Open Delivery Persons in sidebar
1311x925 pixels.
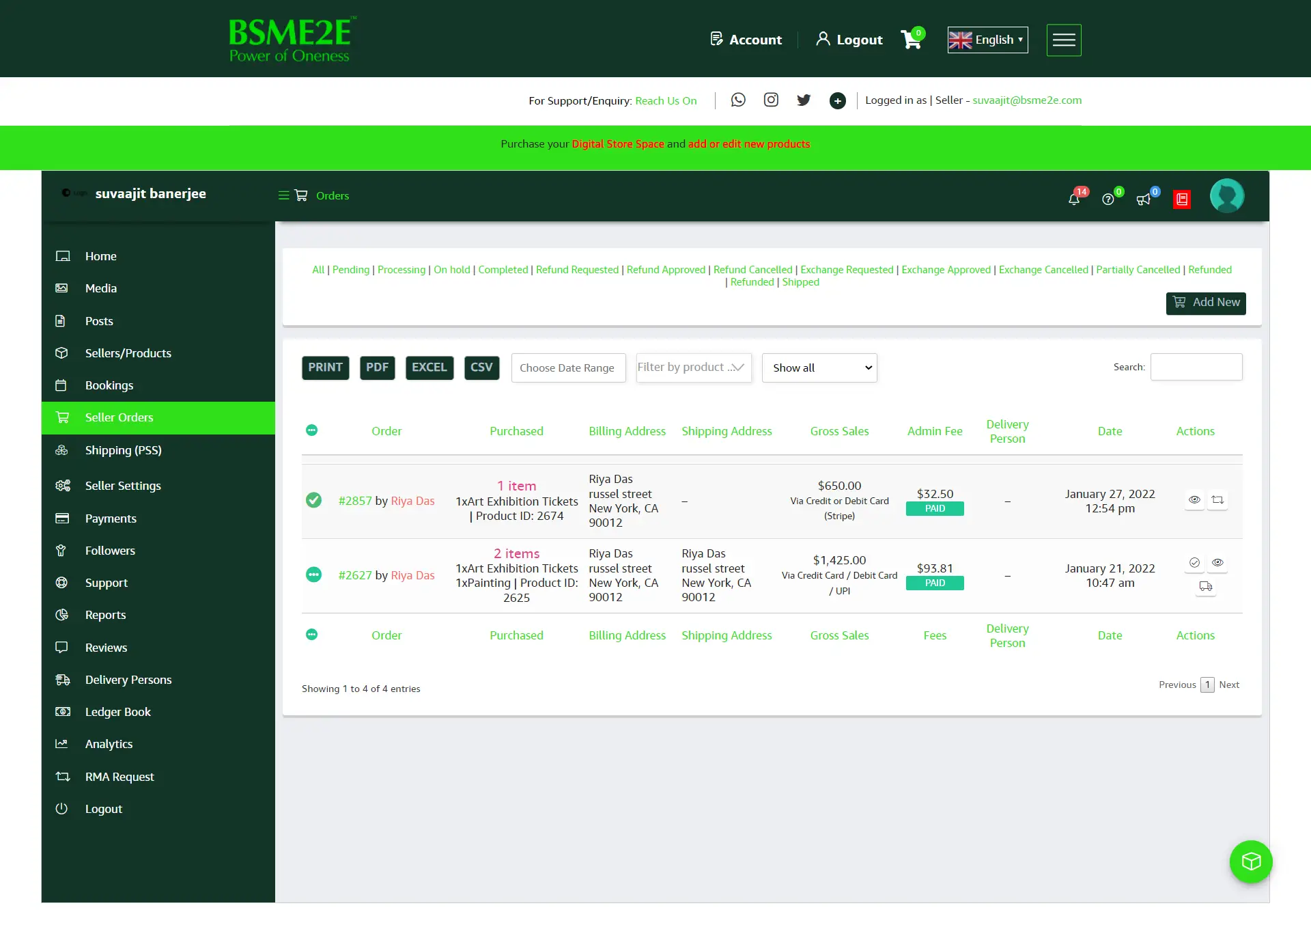[158, 680]
